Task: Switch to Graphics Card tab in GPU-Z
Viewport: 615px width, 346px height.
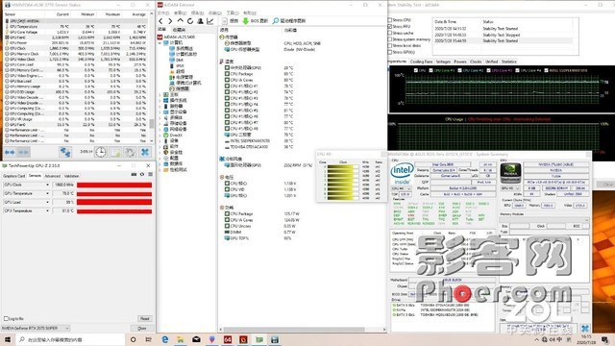Action: [14, 176]
